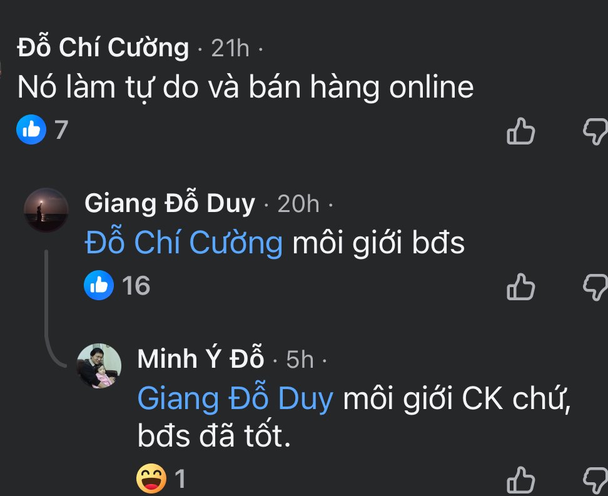Like Minh Ý Đỗ's reply

(x=521, y=480)
